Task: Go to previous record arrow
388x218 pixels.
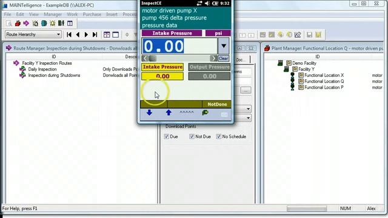Action: tap(78, 35)
